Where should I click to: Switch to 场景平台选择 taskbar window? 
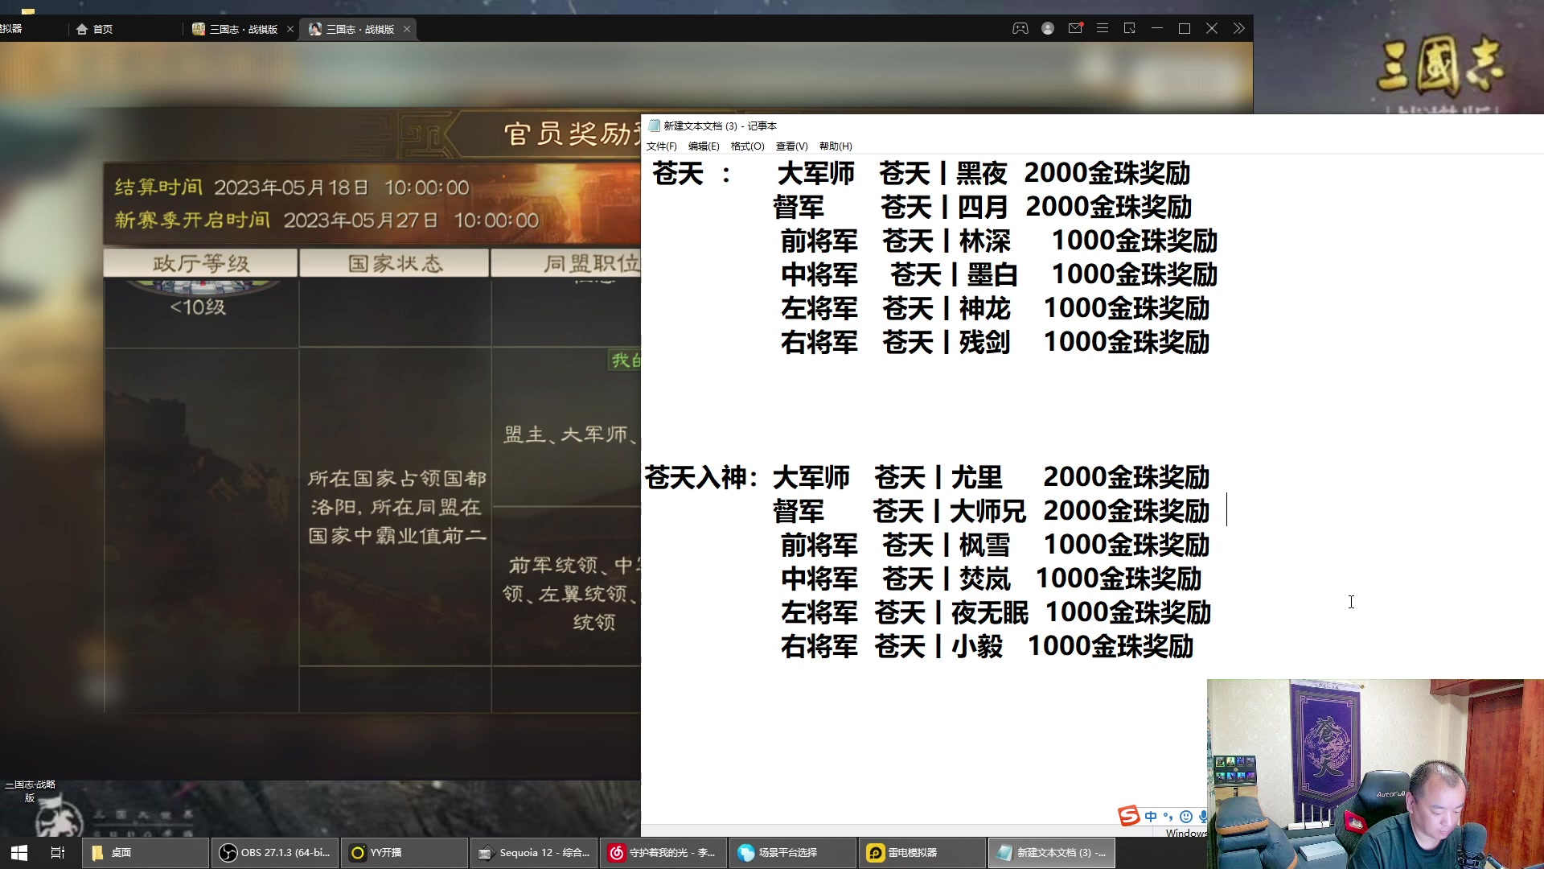click(792, 852)
